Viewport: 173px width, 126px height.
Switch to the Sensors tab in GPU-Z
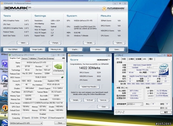point(25,58)
